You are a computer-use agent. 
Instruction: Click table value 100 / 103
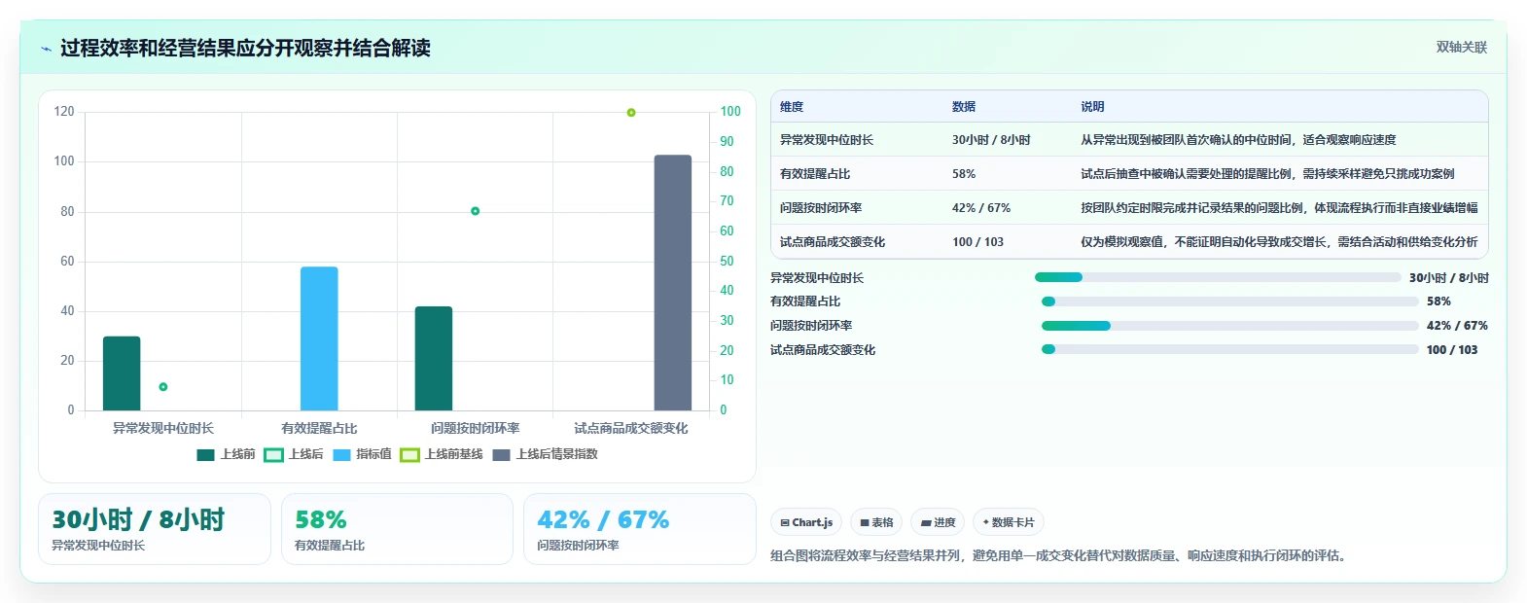(x=978, y=242)
